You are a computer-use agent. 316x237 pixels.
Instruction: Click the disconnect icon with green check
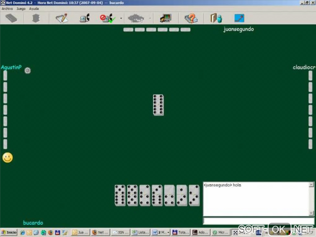(x=108, y=18)
